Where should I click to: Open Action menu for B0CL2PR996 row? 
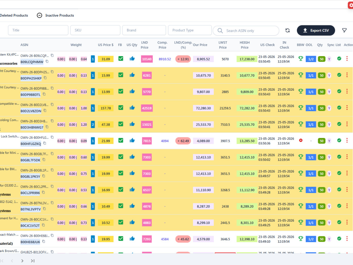coord(347,189)
